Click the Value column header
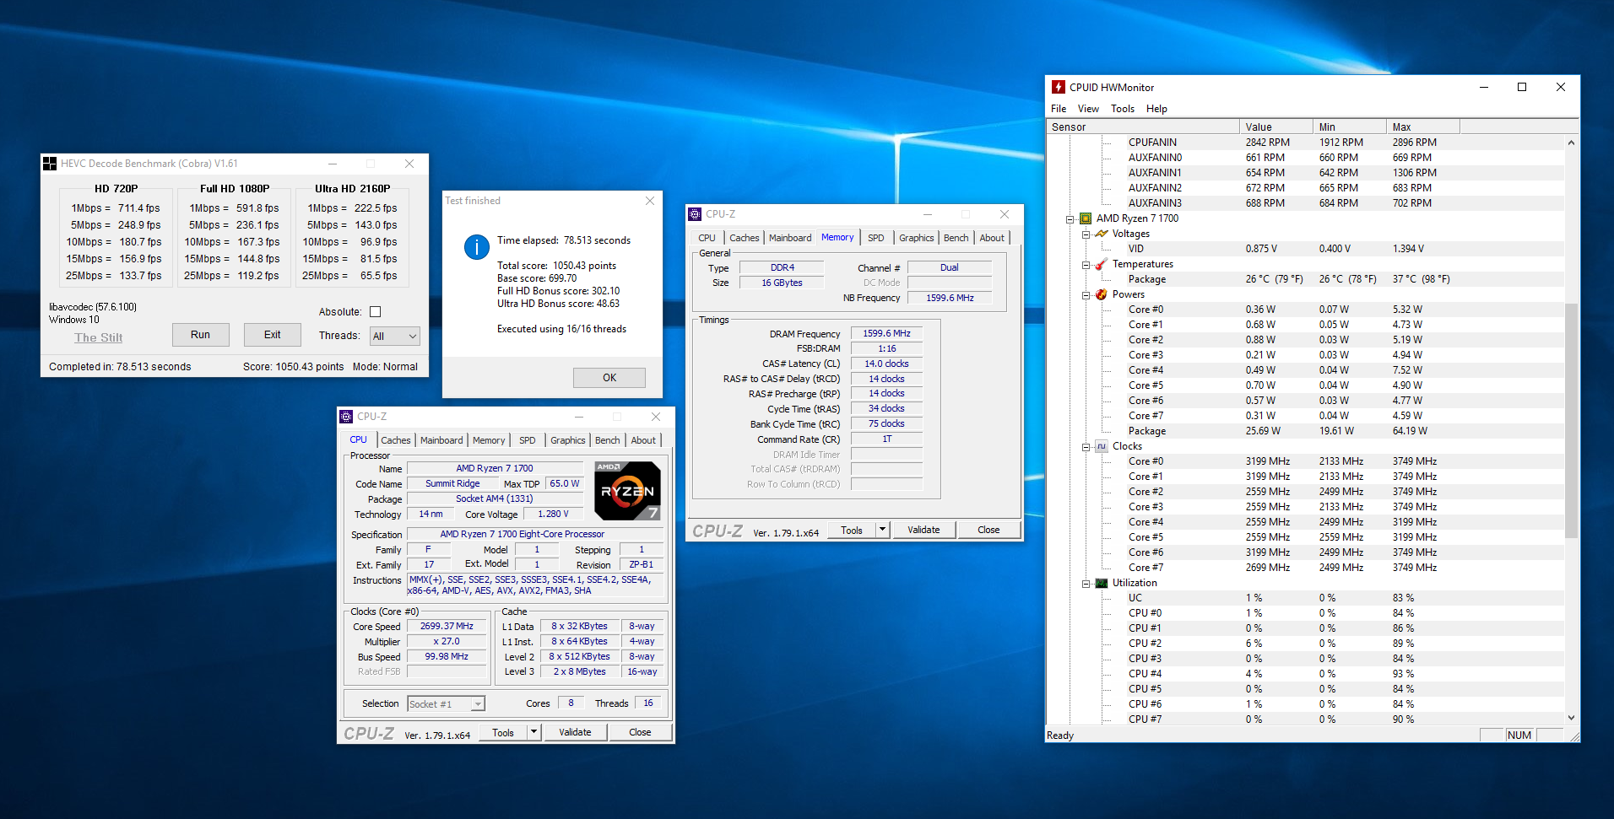 point(1275,127)
